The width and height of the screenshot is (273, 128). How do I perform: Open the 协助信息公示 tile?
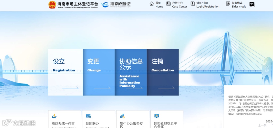pos(131,72)
